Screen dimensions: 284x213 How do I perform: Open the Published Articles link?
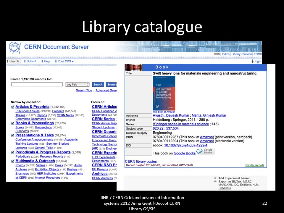(27, 111)
